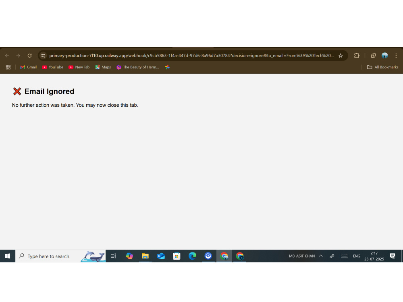Switch to the second Chrome taskbar icon
Screen dimensions: 403x302
(x=240, y=256)
